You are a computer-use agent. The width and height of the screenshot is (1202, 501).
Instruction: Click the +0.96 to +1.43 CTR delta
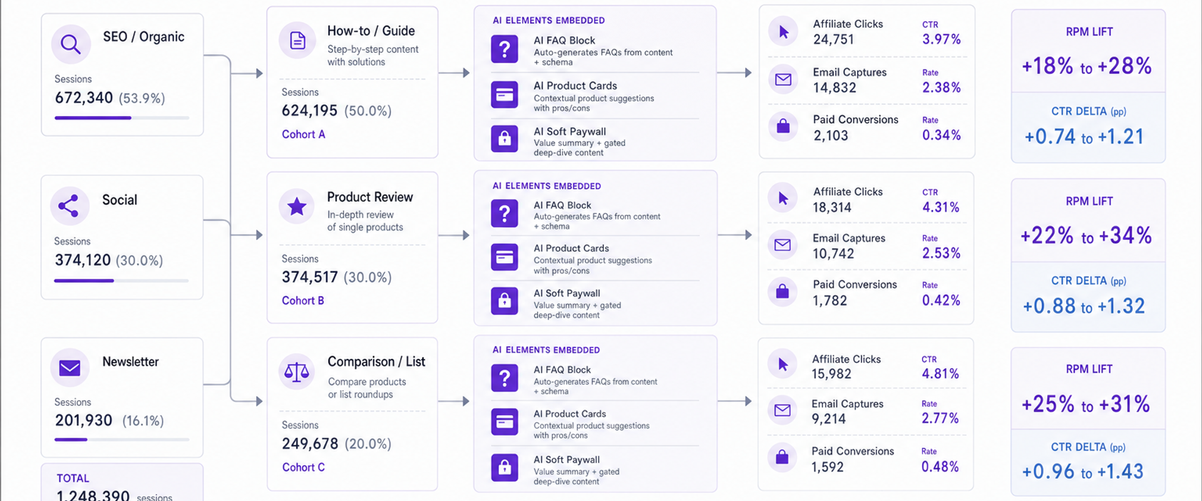tap(1083, 472)
